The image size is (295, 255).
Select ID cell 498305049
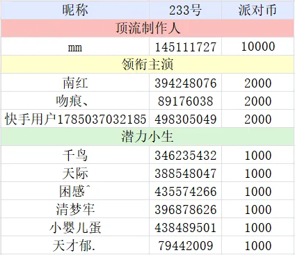point(185,119)
